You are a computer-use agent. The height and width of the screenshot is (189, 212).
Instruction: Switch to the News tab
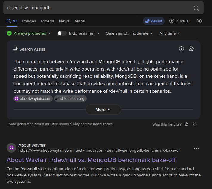[x=64, y=21]
